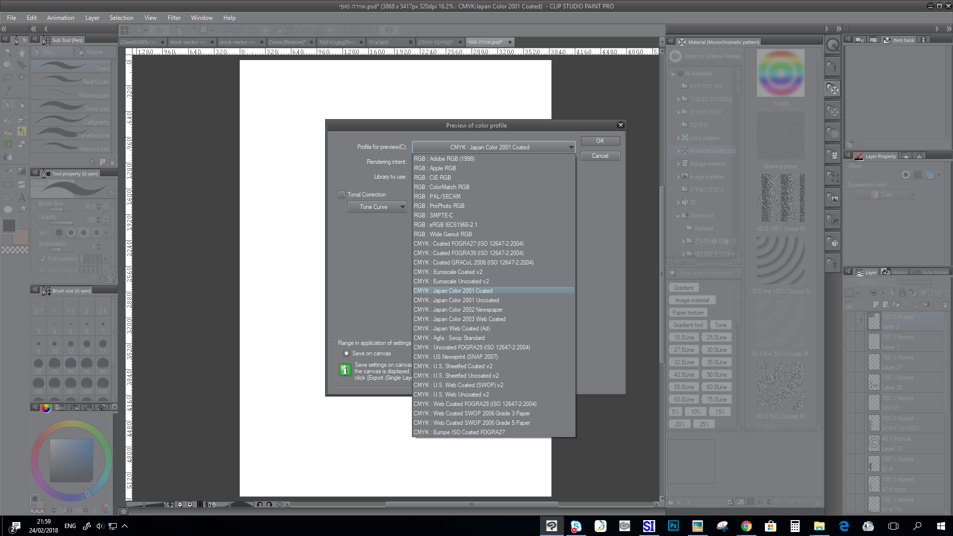The image size is (953, 536).
Task: Open the Animation menu
Action: click(x=61, y=18)
